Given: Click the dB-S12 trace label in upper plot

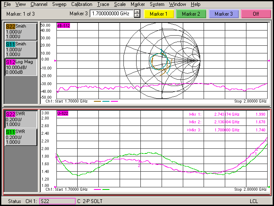Looking at the screenshot, I should pos(63,26).
